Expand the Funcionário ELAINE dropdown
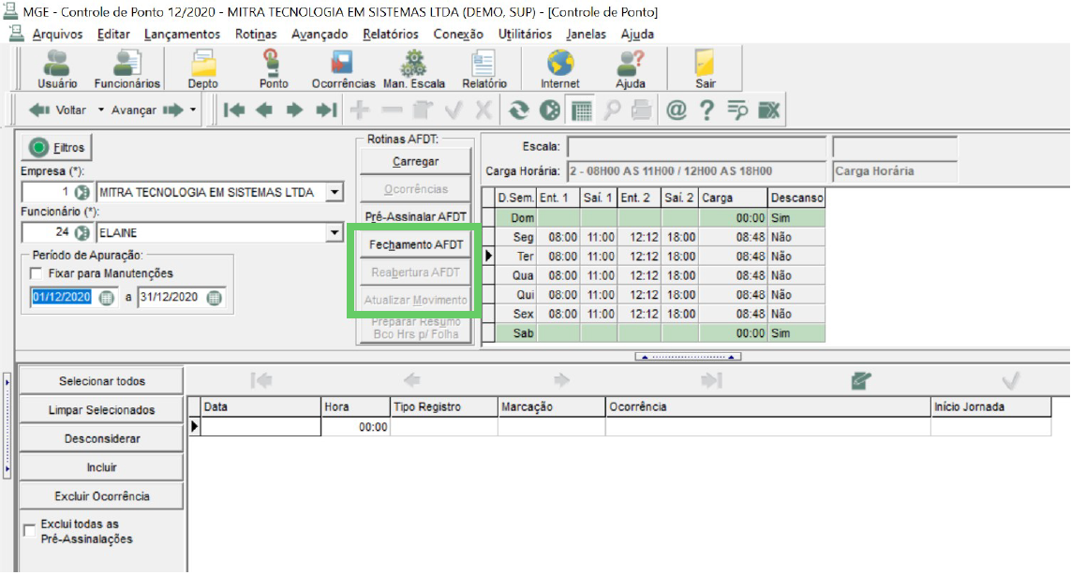This screenshot has width=1071, height=575. [334, 233]
